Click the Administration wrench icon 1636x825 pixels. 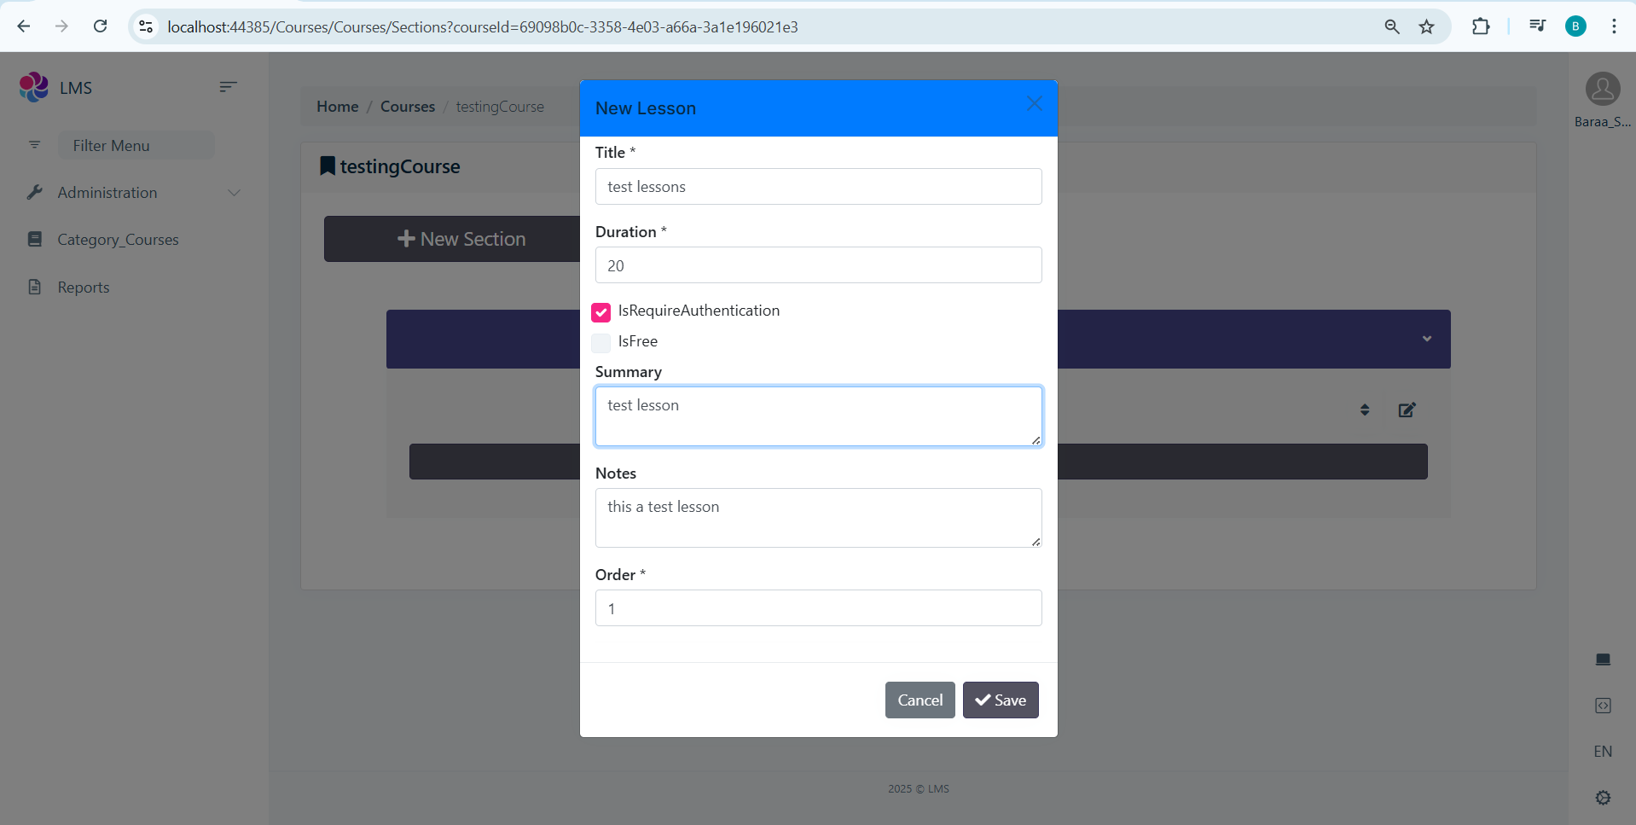coord(35,192)
